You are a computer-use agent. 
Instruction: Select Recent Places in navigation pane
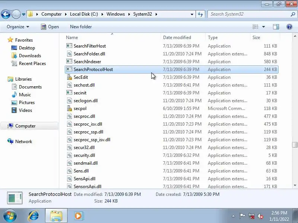[32, 63]
